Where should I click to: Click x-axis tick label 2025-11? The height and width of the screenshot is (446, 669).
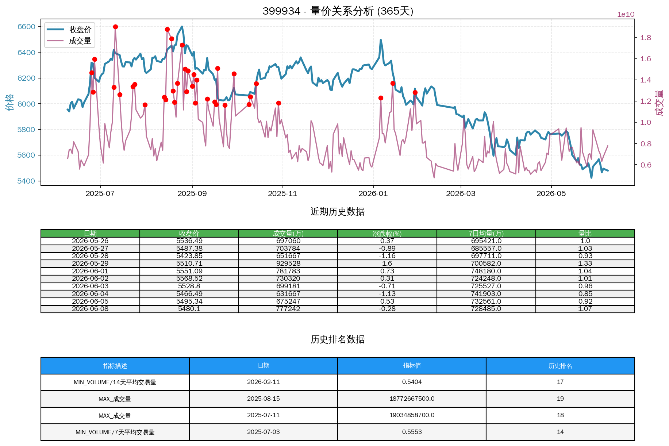pyautogui.click(x=282, y=193)
